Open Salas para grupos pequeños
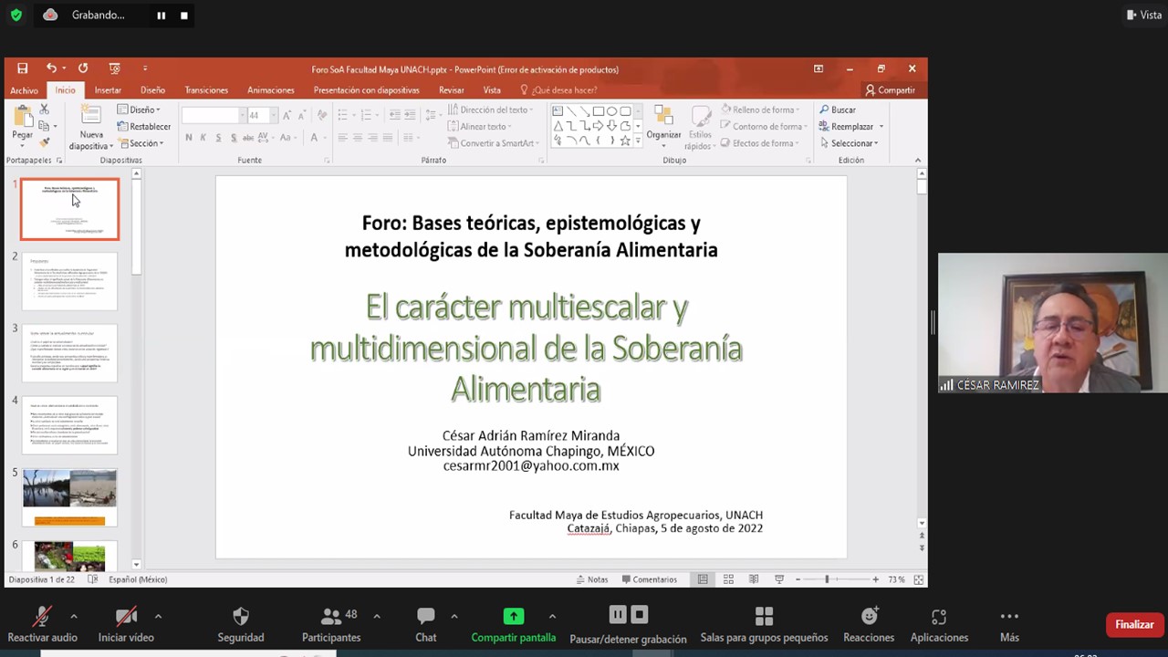The height and width of the screenshot is (657, 1168). click(764, 624)
